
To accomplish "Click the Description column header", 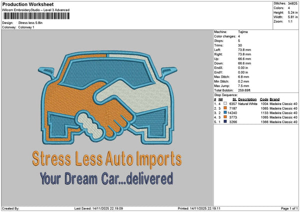I will 247,99.
